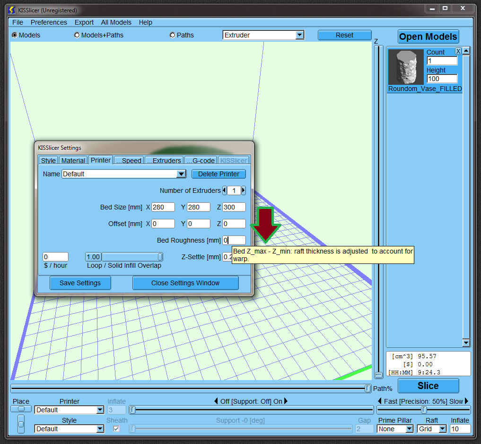The width and height of the screenshot is (481, 444).
Task: Decrease Number of Extruders with left arrow
Action: pos(224,190)
